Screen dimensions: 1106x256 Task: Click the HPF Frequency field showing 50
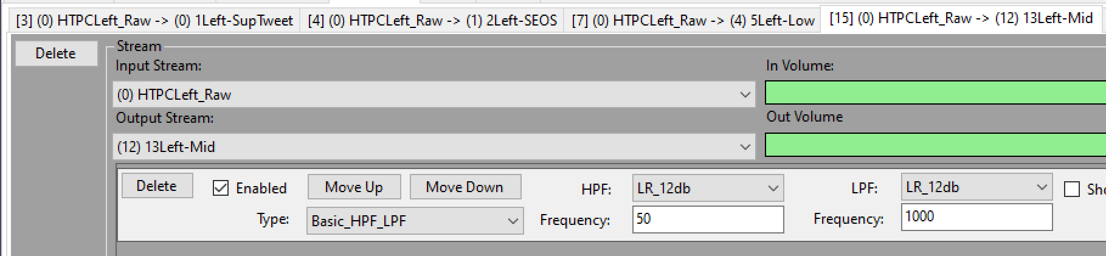tap(708, 219)
